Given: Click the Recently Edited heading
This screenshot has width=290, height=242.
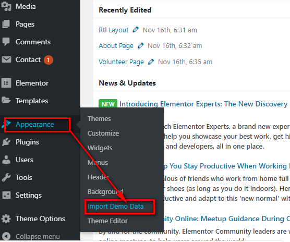Looking at the screenshot, I should (125, 10).
